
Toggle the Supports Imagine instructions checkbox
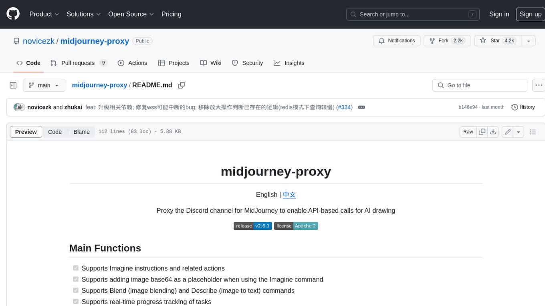pos(76,268)
